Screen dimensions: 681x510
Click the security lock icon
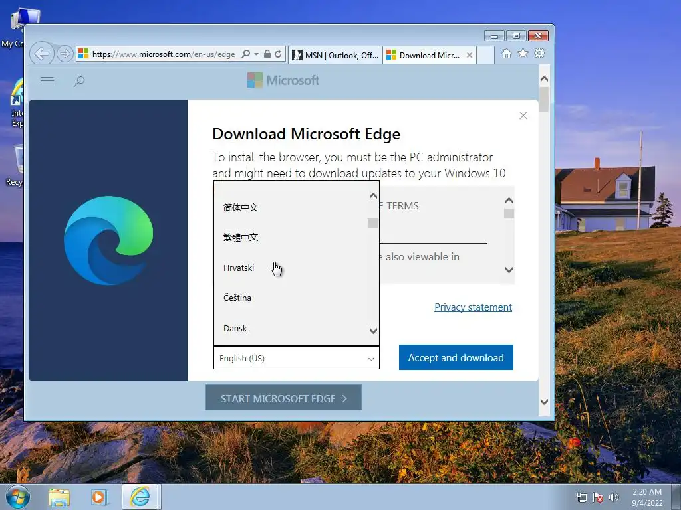pos(267,54)
